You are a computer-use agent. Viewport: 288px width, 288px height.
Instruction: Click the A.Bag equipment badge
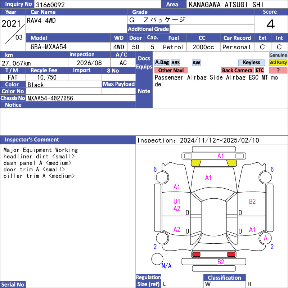pos(162,63)
